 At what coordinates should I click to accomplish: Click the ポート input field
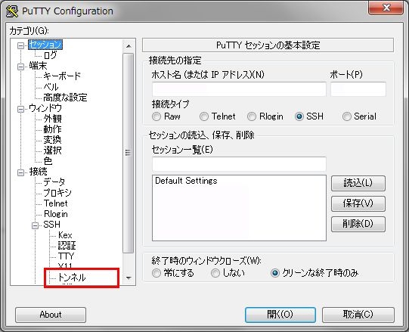tap(358, 89)
